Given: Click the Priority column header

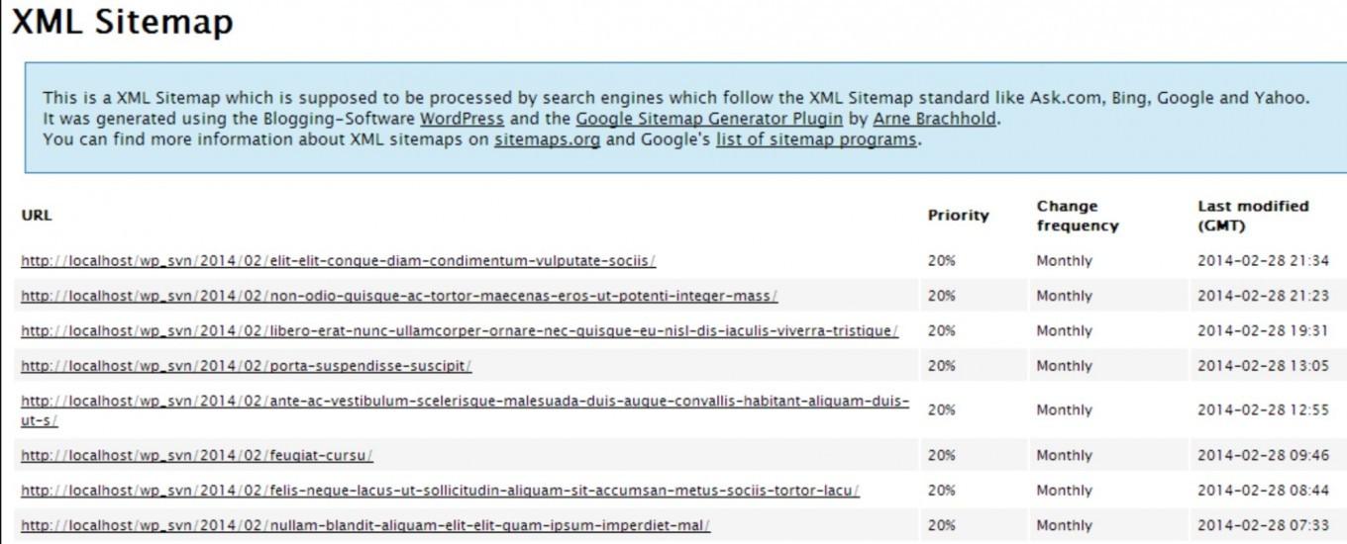Looking at the screenshot, I should (x=958, y=216).
